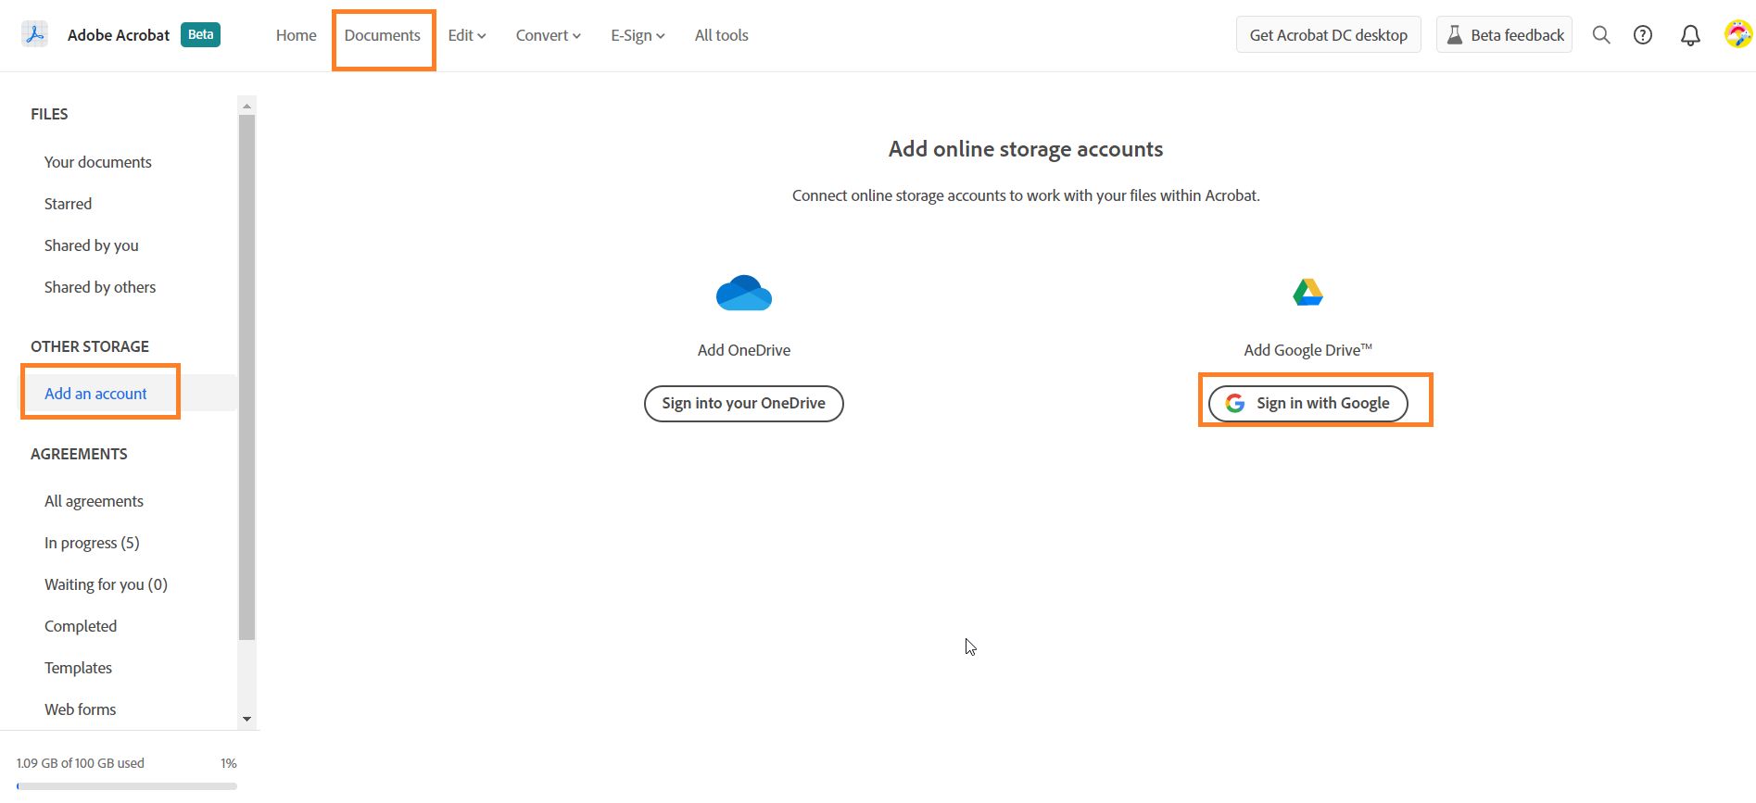Click the OneDrive cloud icon
This screenshot has height=803, width=1756.
point(744,293)
